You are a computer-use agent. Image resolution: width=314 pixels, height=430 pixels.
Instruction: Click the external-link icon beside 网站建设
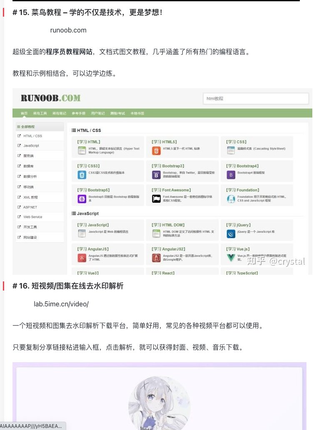point(19,237)
